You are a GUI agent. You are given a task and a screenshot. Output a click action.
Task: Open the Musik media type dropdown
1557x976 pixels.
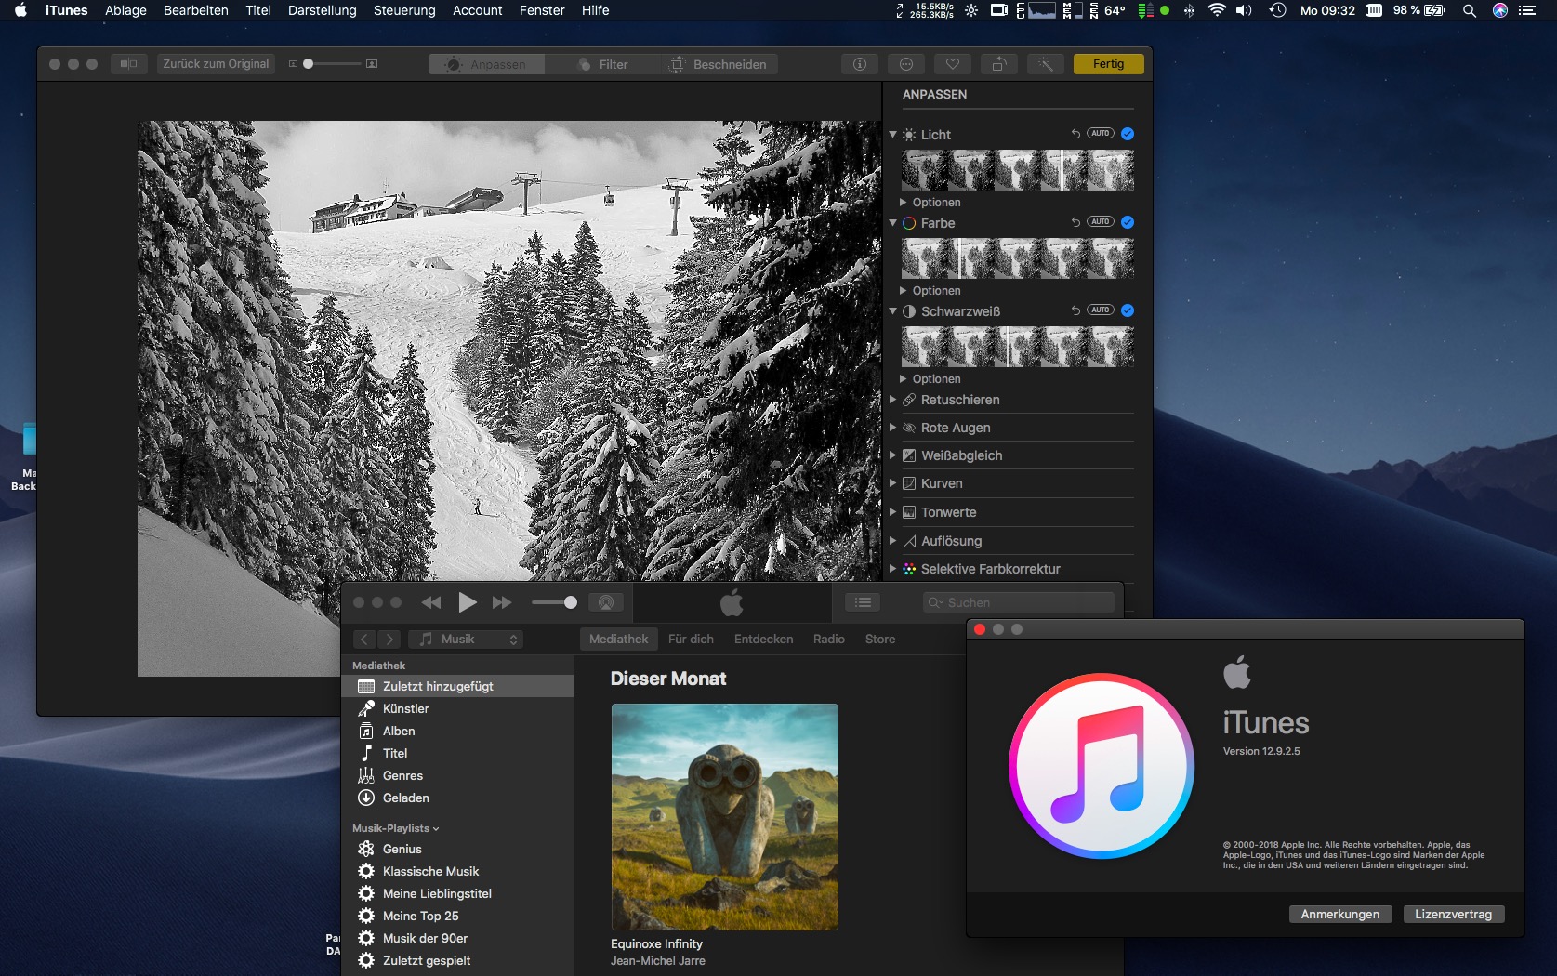468,639
